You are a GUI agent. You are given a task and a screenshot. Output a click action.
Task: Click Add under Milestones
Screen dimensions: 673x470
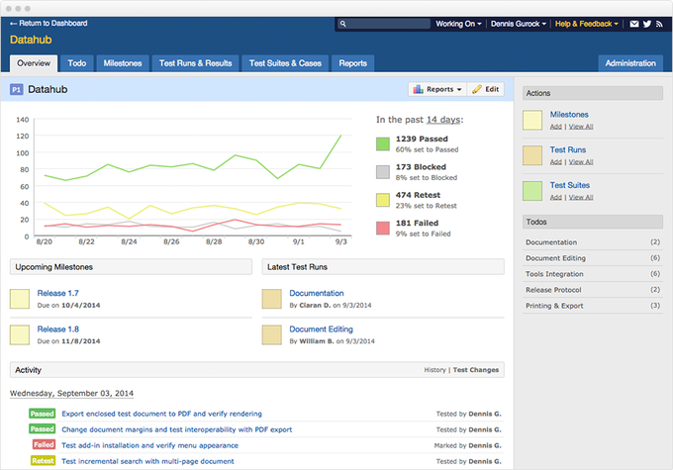point(555,127)
